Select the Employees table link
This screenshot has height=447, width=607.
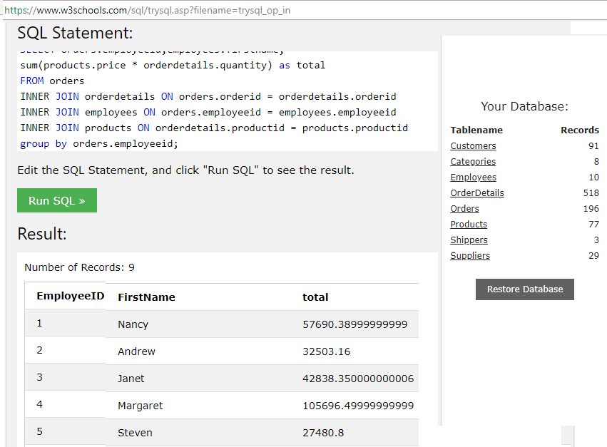(473, 178)
